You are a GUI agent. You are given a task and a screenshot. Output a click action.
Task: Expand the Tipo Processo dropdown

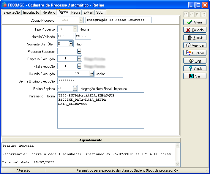(x=75, y=29)
